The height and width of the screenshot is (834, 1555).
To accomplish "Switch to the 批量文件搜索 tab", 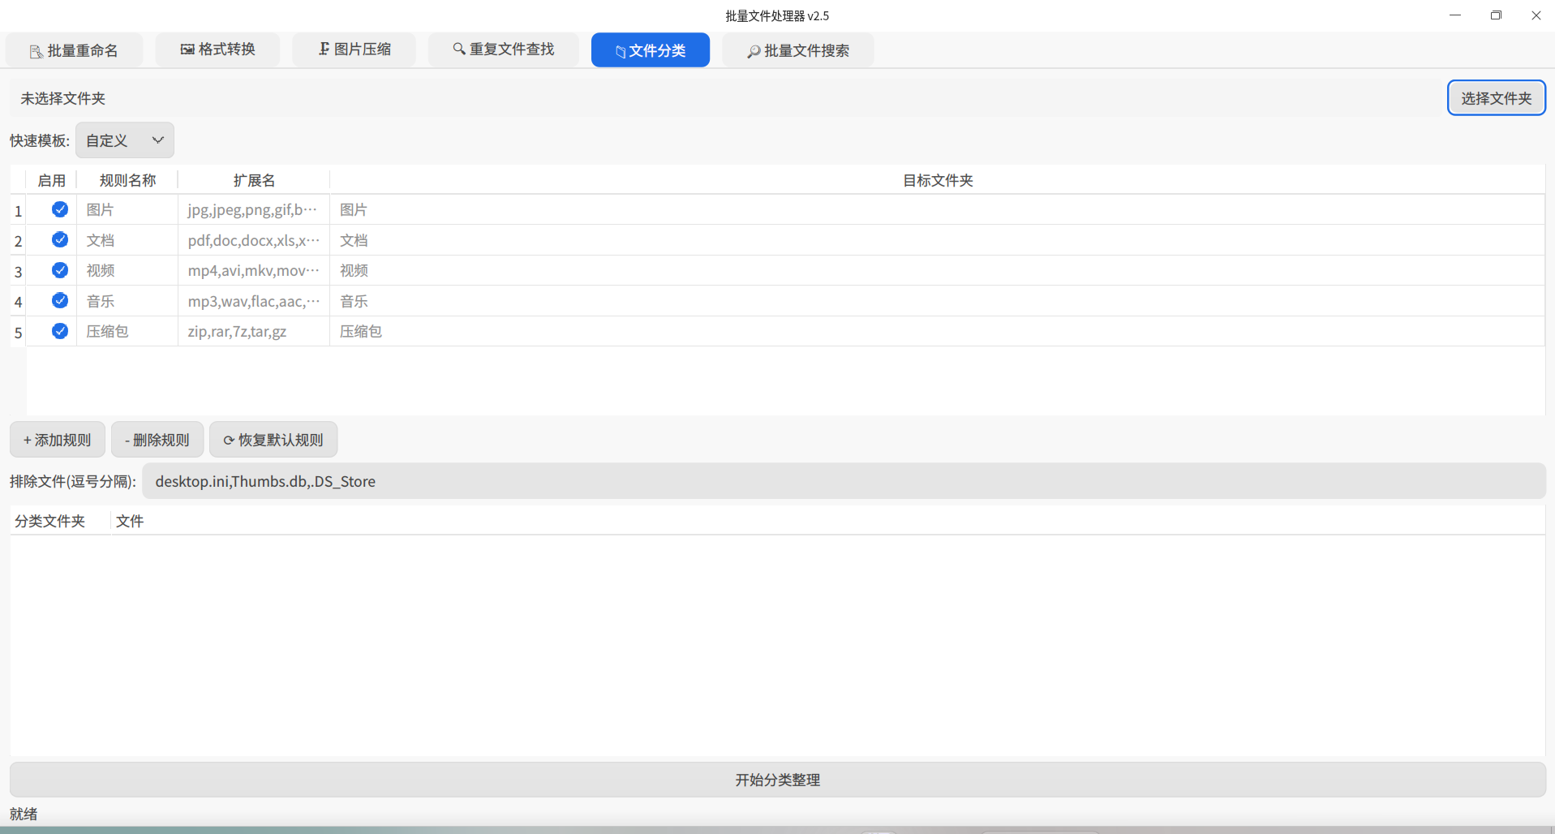I will tap(798, 50).
